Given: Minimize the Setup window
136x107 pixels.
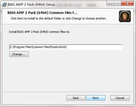Looking at the screenshot, I should (x=110, y=3).
